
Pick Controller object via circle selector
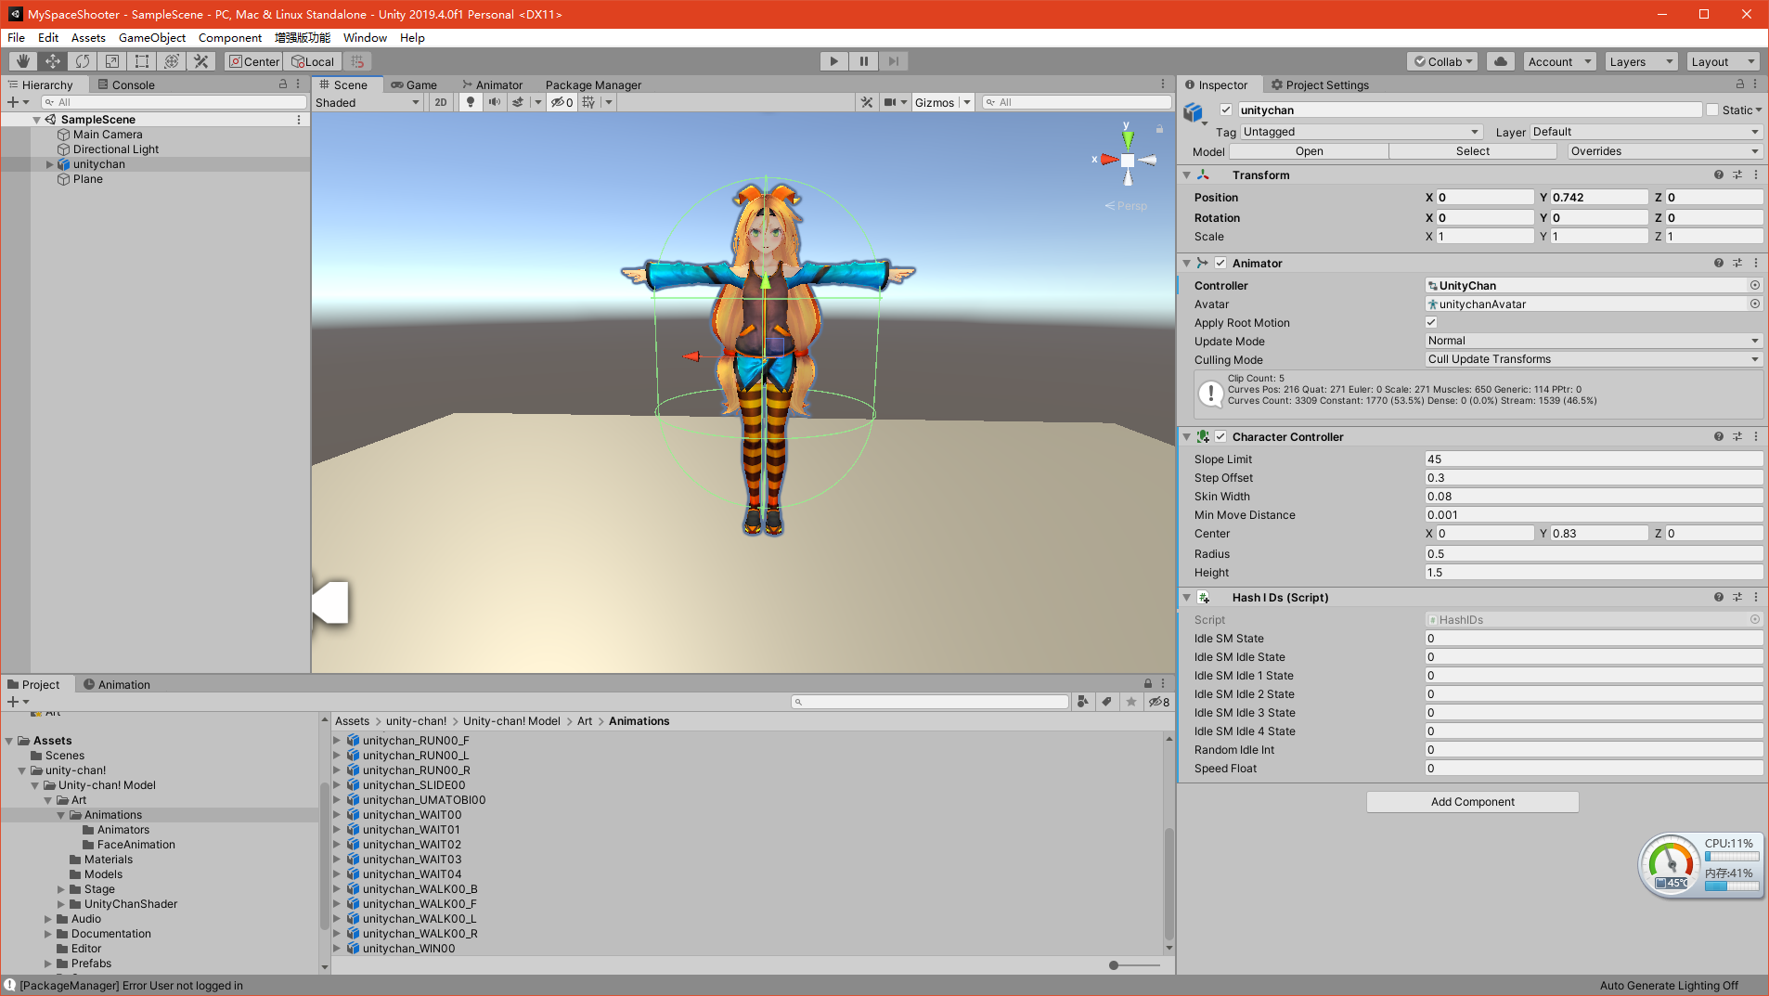click(x=1755, y=285)
